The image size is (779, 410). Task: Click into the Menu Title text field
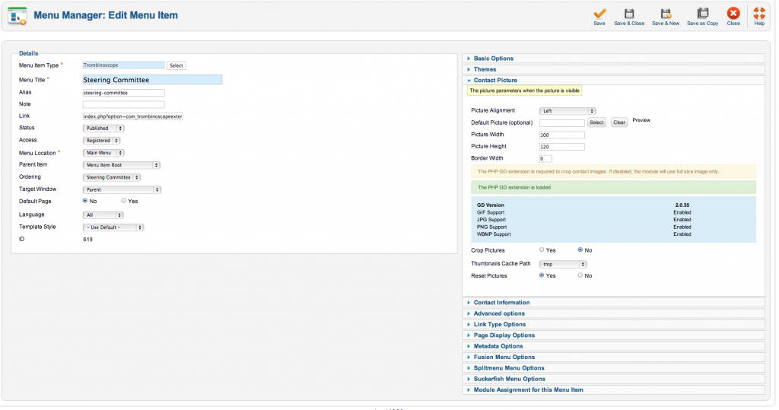click(151, 79)
